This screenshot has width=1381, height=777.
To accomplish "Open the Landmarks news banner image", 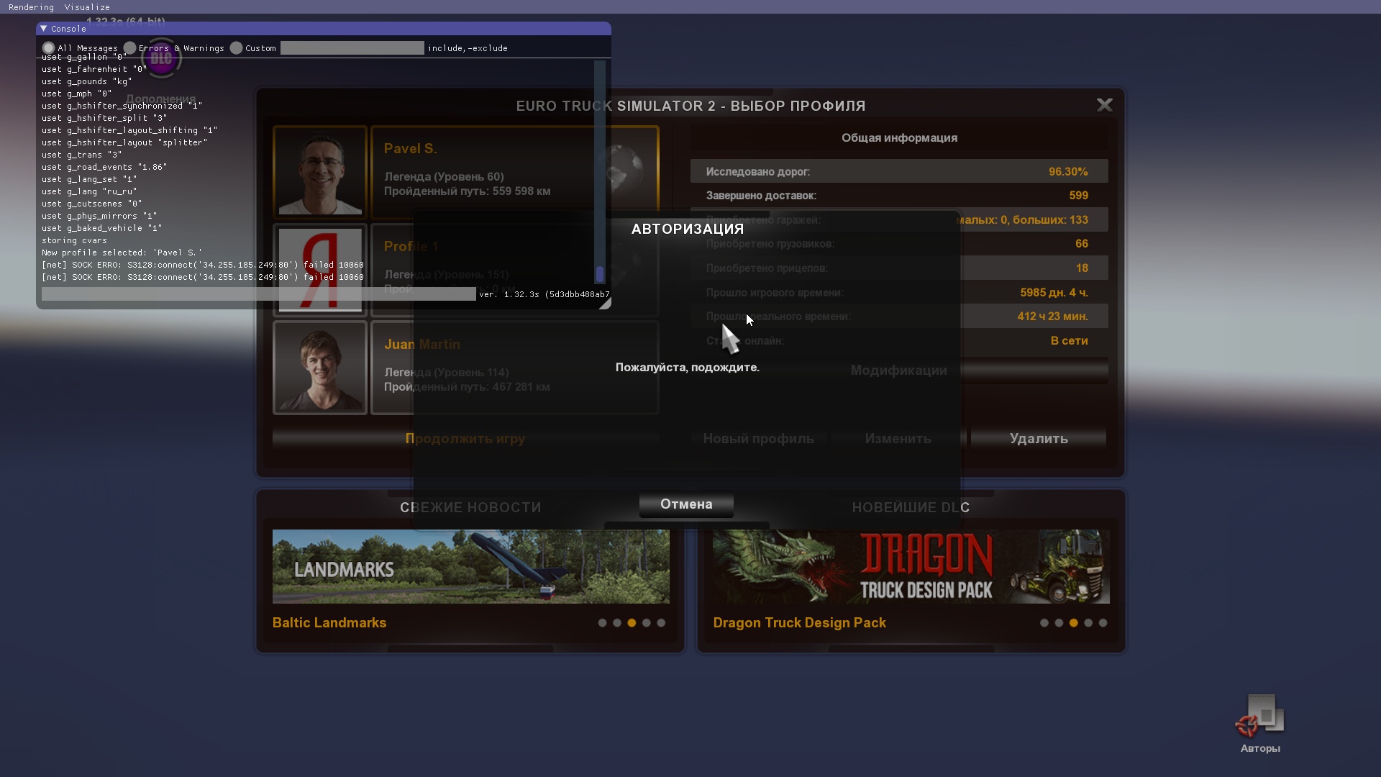I will (x=471, y=567).
